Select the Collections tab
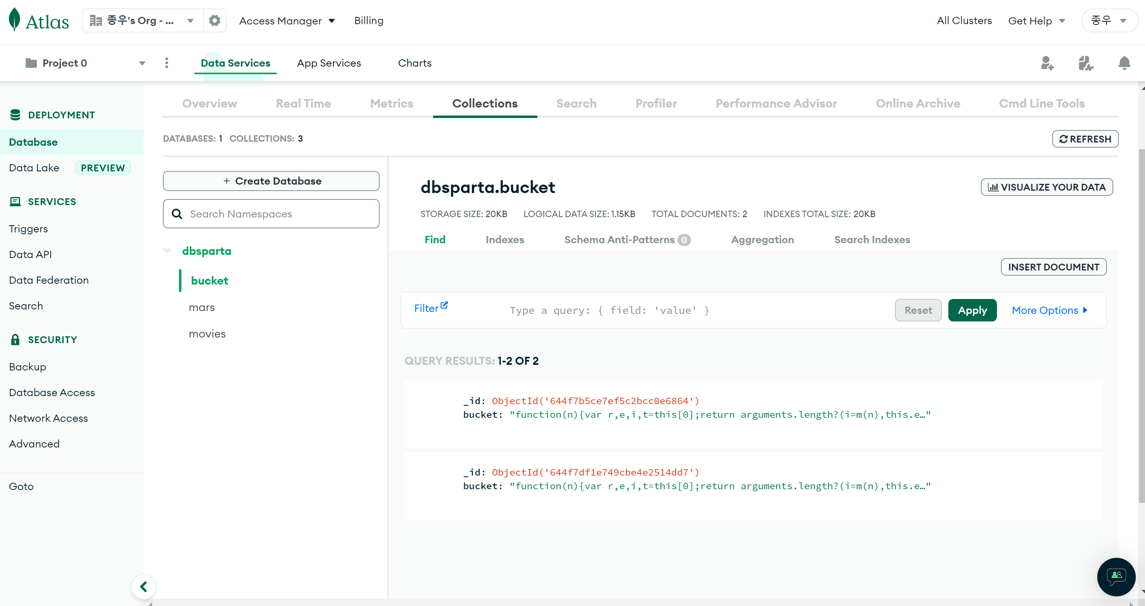1145x606 pixels. [x=485, y=104]
